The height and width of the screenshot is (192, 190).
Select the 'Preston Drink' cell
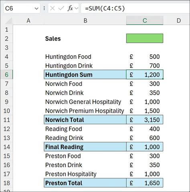85,165
